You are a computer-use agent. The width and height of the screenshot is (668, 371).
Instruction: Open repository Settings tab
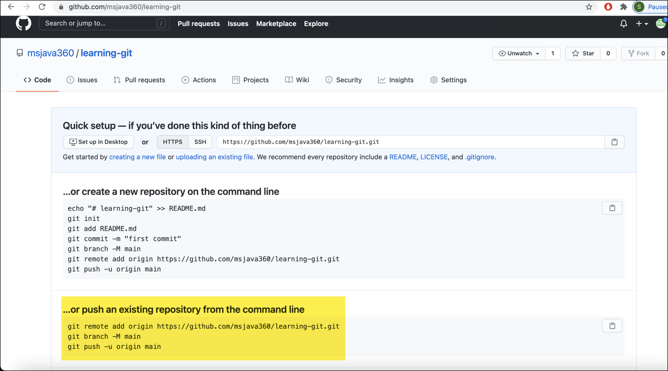[x=448, y=80]
